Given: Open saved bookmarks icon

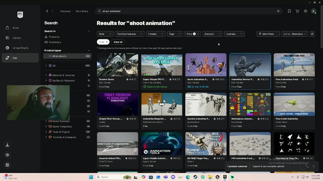Looking at the screenshot, I should click(x=289, y=11).
